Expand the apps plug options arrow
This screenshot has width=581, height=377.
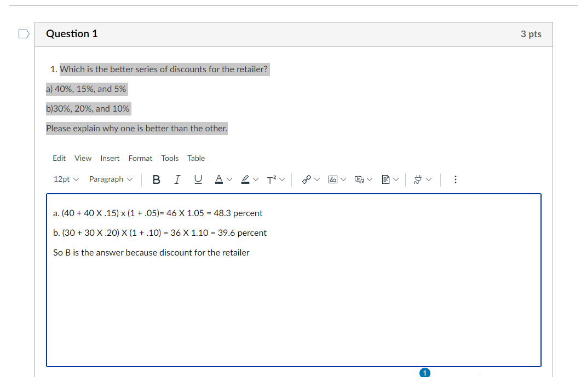tap(429, 179)
